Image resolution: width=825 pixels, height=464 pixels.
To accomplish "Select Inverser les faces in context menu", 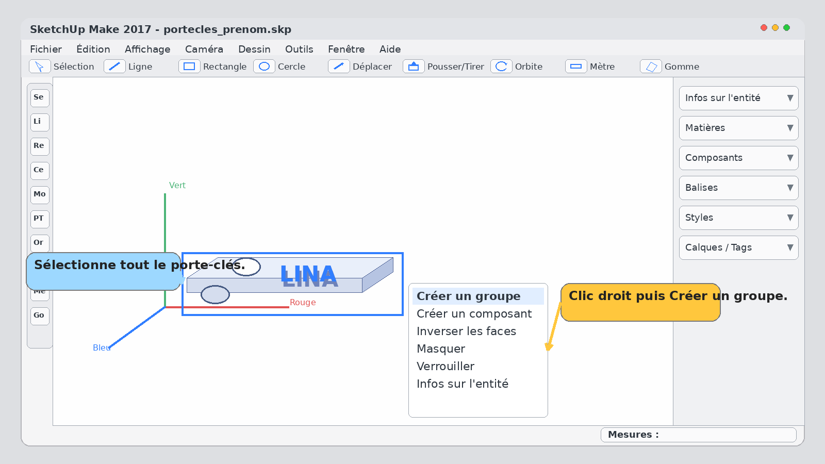I will (x=478, y=331).
